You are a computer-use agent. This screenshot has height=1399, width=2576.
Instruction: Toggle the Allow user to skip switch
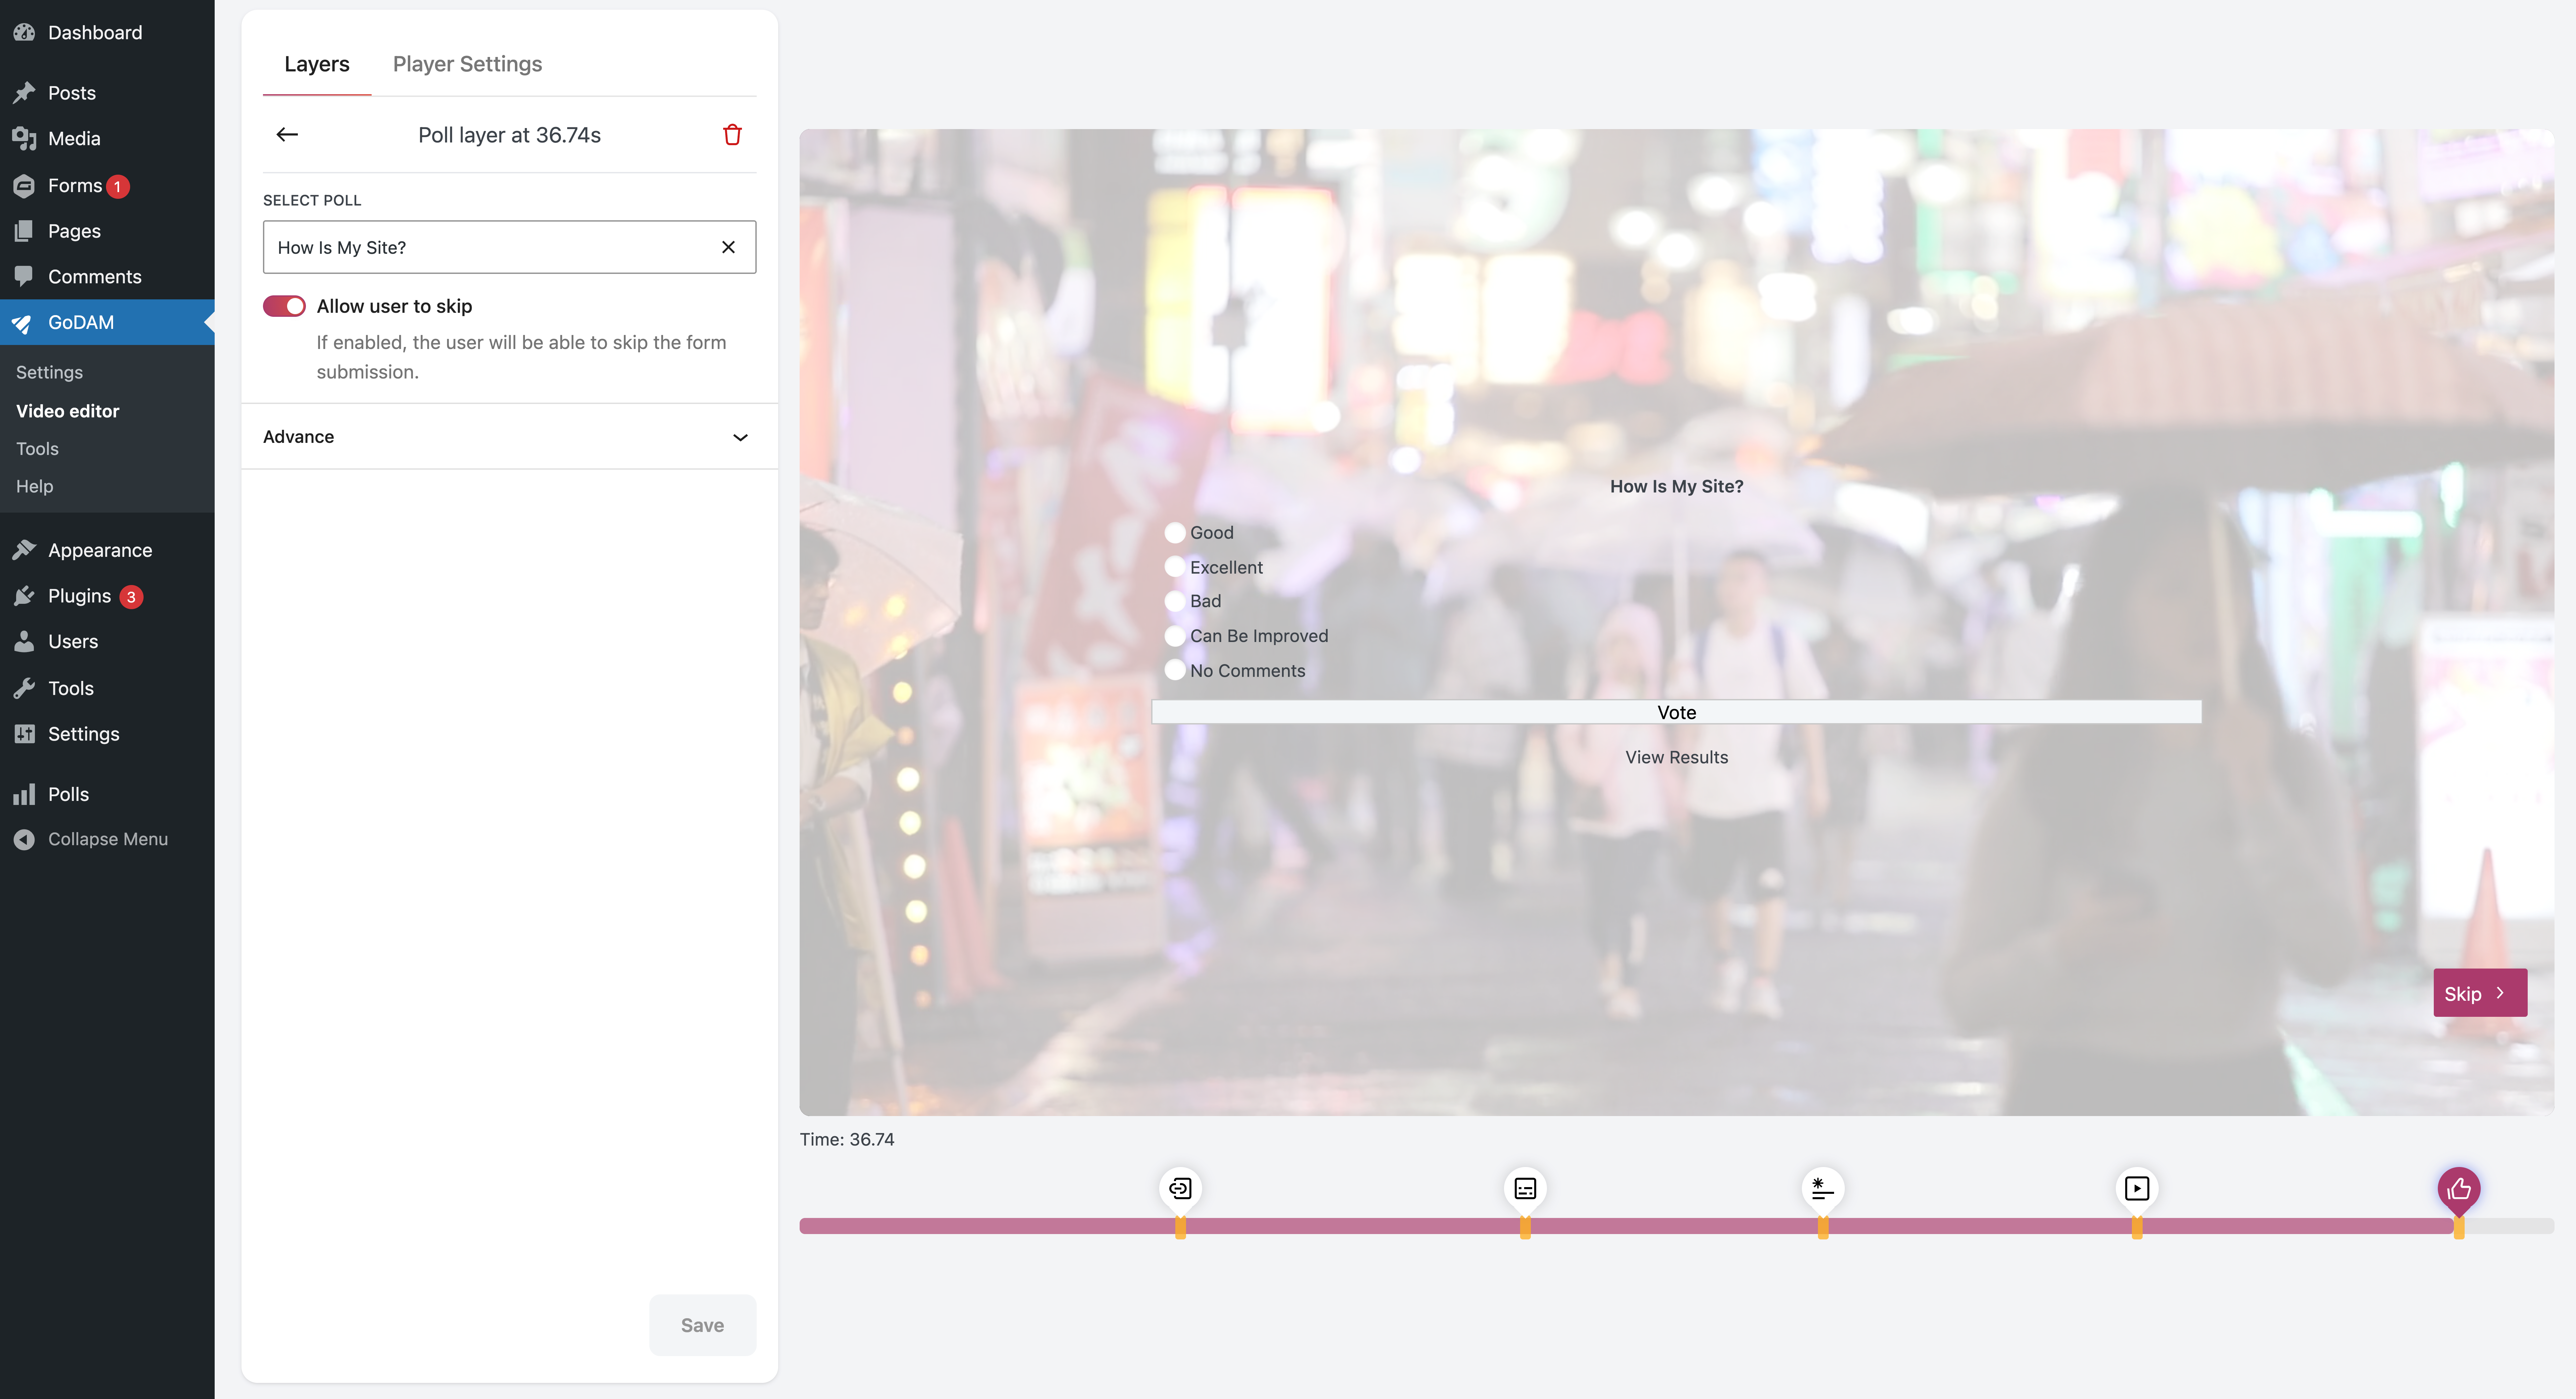[x=284, y=306]
